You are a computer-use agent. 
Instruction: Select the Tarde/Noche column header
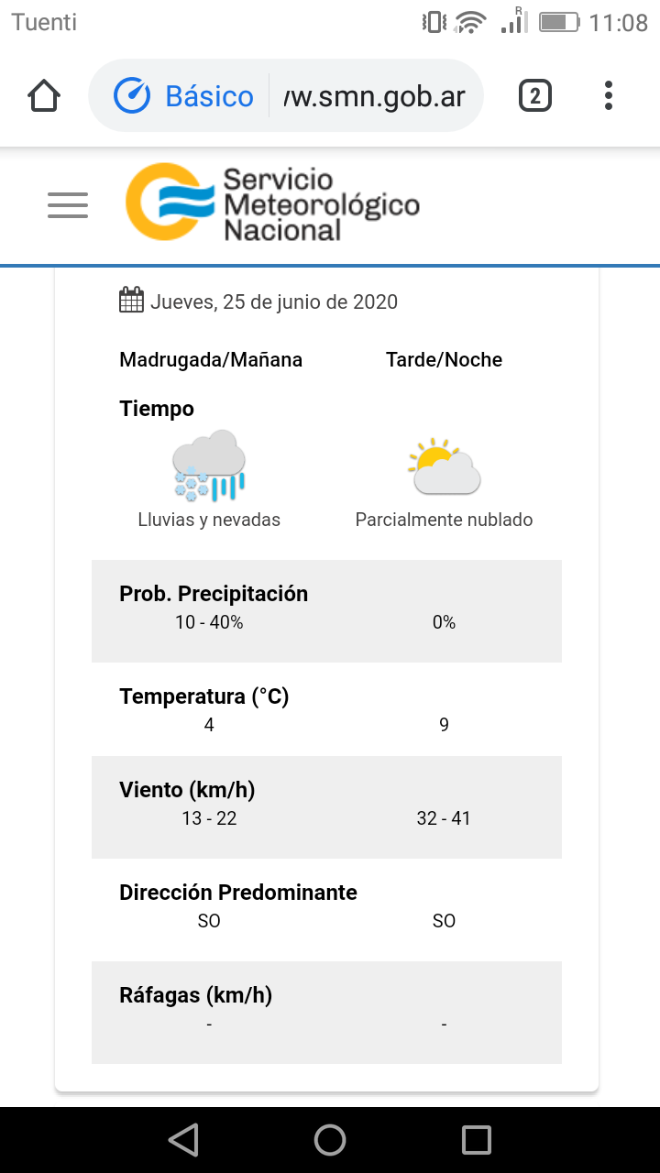445,360
